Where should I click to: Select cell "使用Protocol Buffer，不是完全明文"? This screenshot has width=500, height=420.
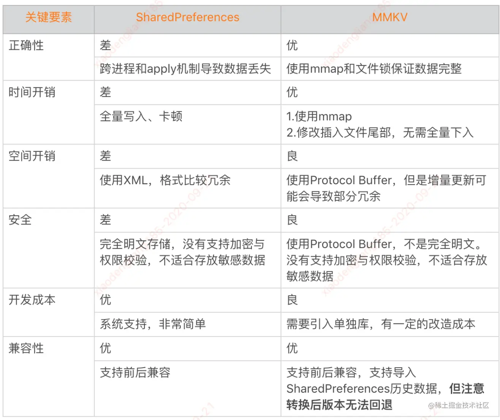(x=389, y=260)
